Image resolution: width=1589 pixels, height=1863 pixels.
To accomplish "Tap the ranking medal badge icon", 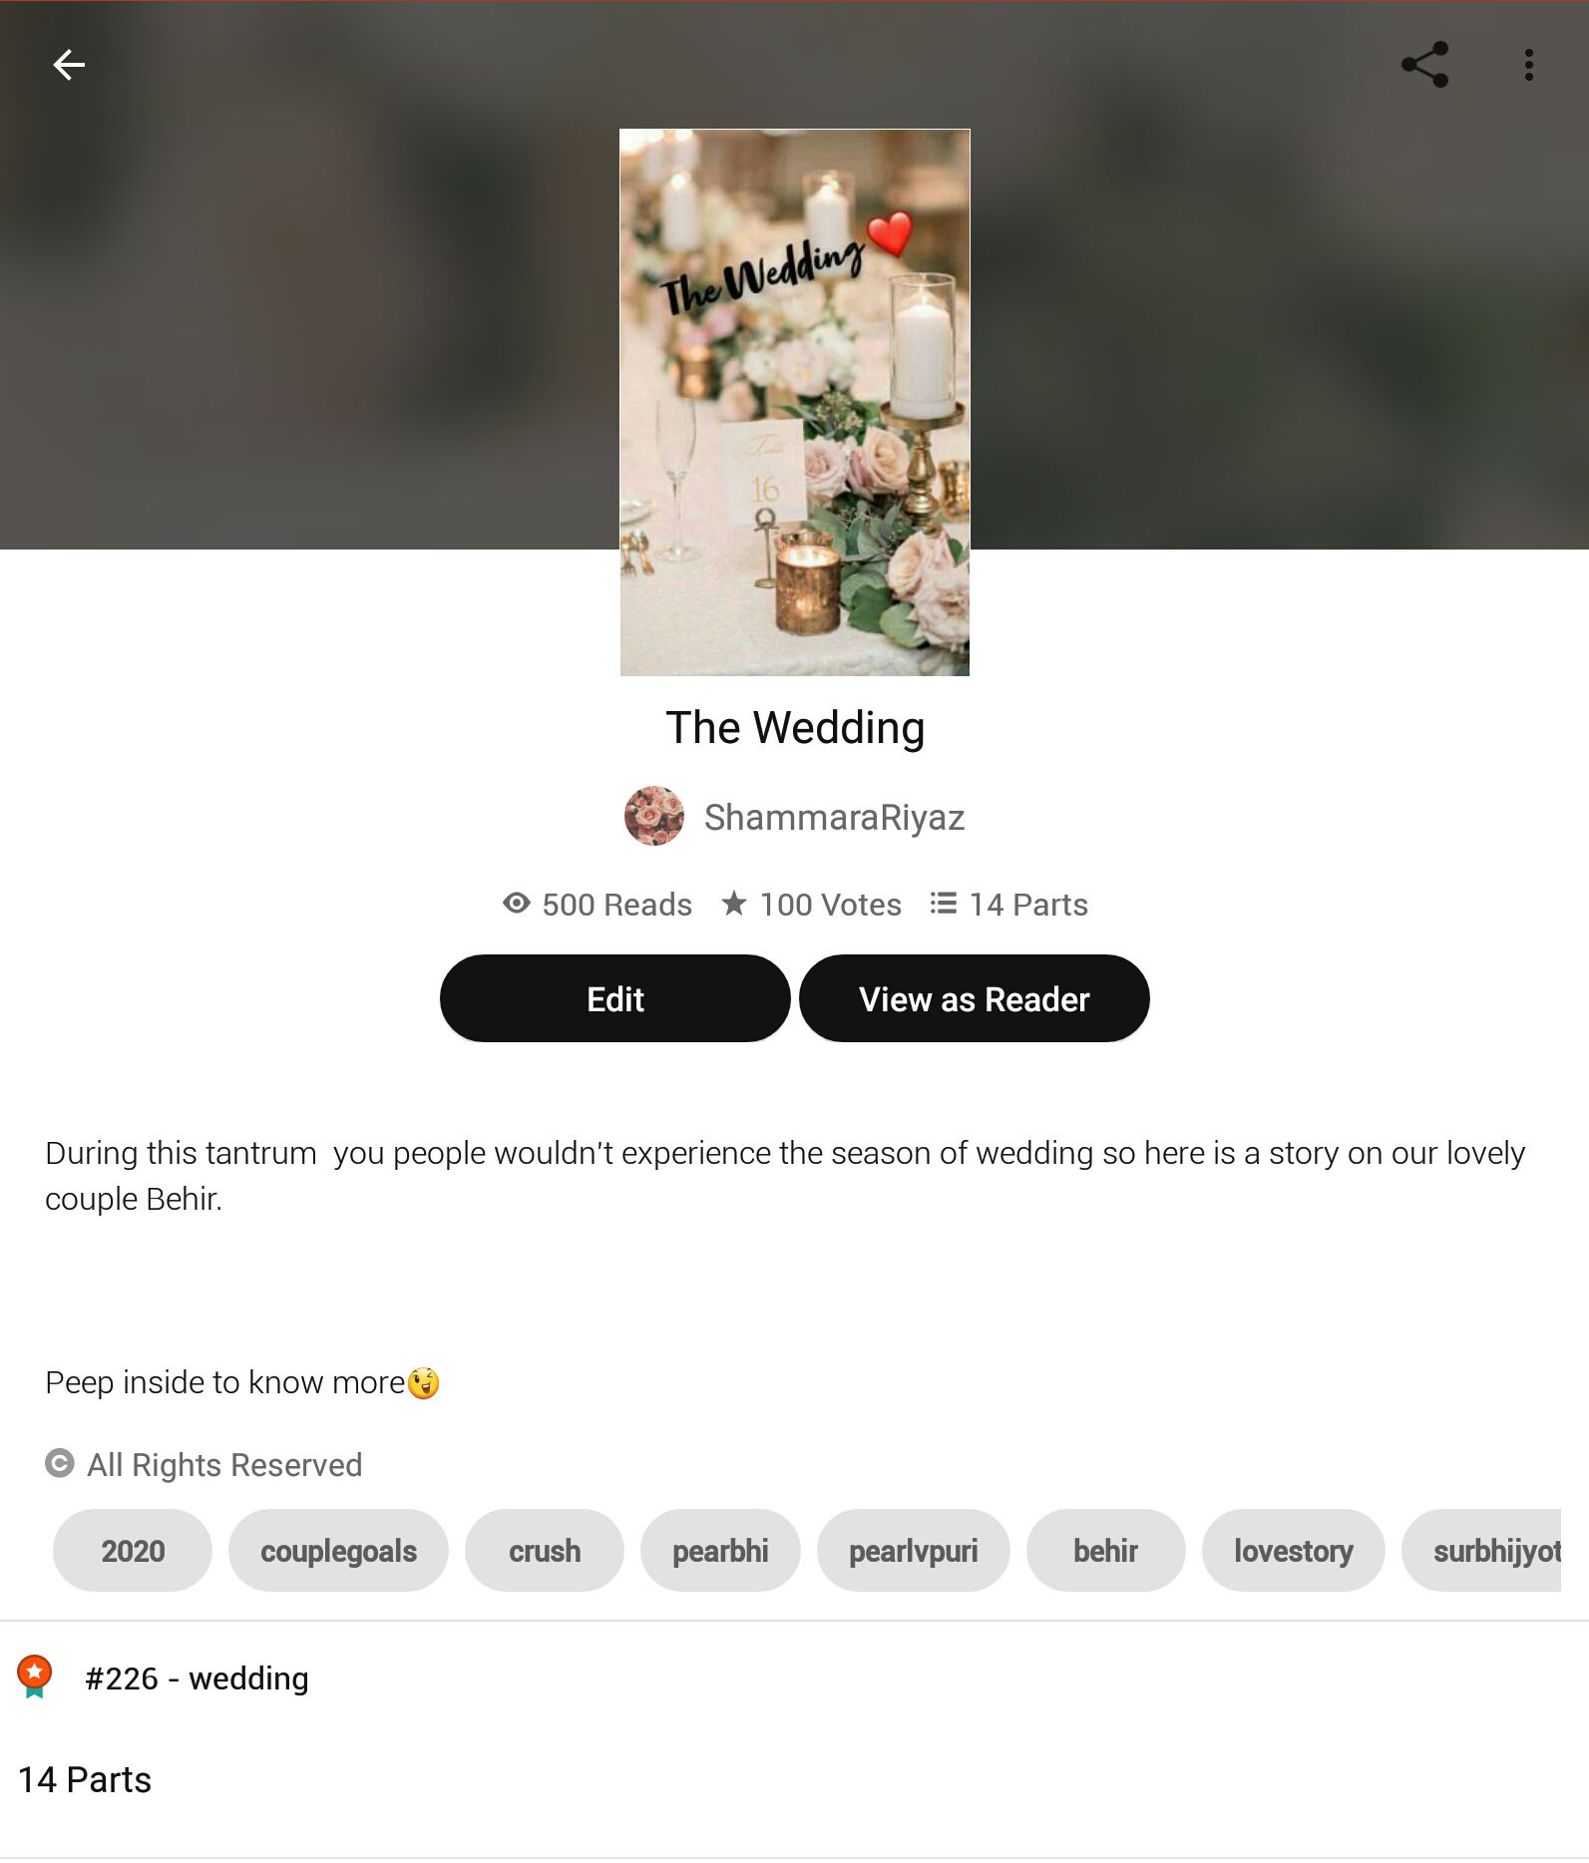I will point(35,1677).
